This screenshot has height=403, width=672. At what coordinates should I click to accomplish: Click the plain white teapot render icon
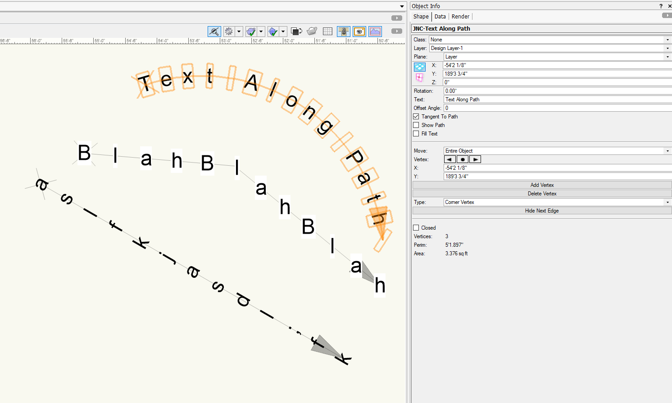tap(312, 32)
